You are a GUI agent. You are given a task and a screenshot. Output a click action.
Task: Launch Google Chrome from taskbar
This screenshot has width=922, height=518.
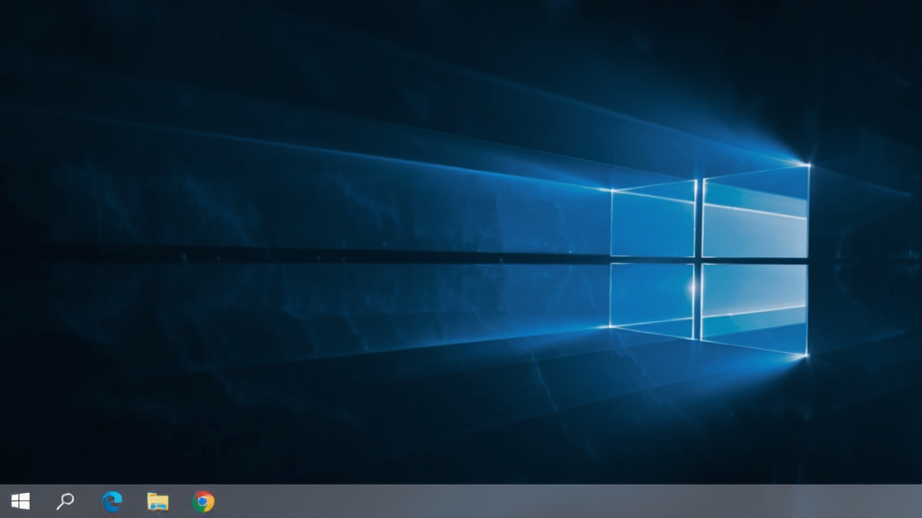pyautogui.click(x=203, y=502)
